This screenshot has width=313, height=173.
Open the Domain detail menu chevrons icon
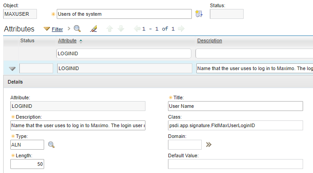(x=209, y=145)
